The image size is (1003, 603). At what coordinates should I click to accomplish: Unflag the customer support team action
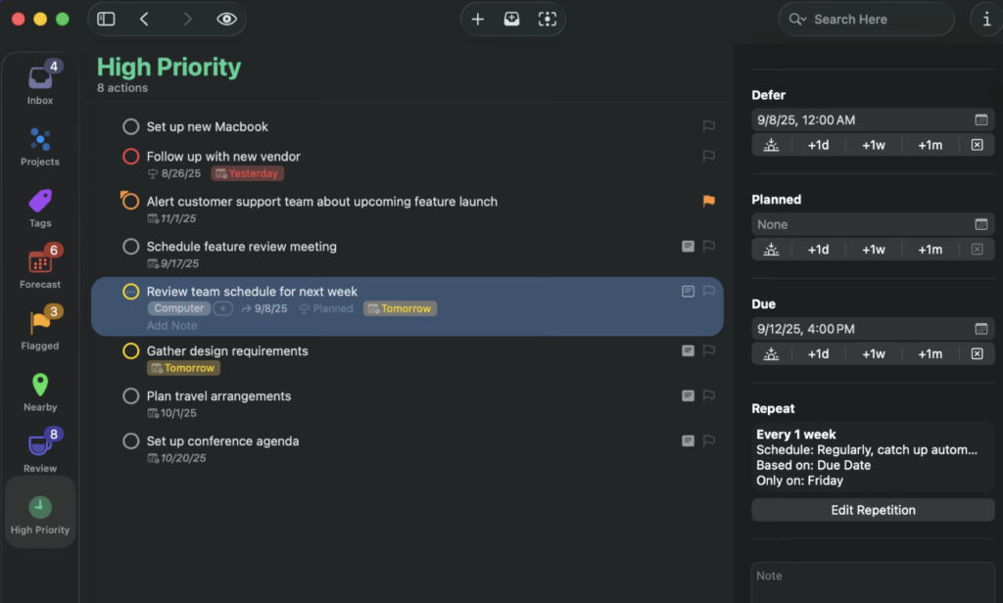coord(708,202)
